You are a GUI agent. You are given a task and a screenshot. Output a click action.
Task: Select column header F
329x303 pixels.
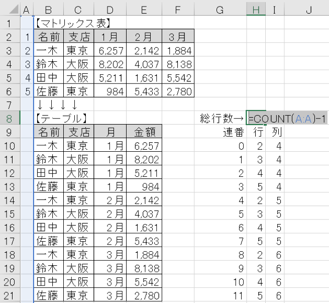tap(178, 10)
